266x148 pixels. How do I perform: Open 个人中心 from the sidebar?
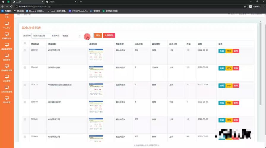tap(7, 25)
